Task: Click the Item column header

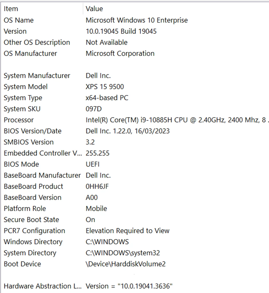Action: (x=42, y=9)
